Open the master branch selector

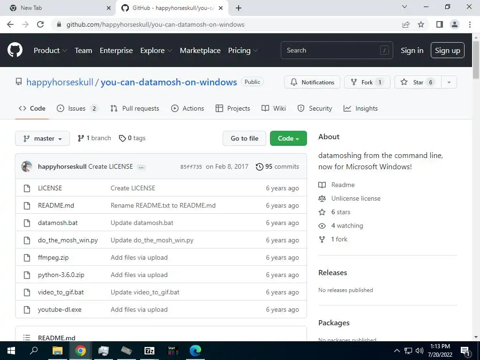(x=42, y=138)
